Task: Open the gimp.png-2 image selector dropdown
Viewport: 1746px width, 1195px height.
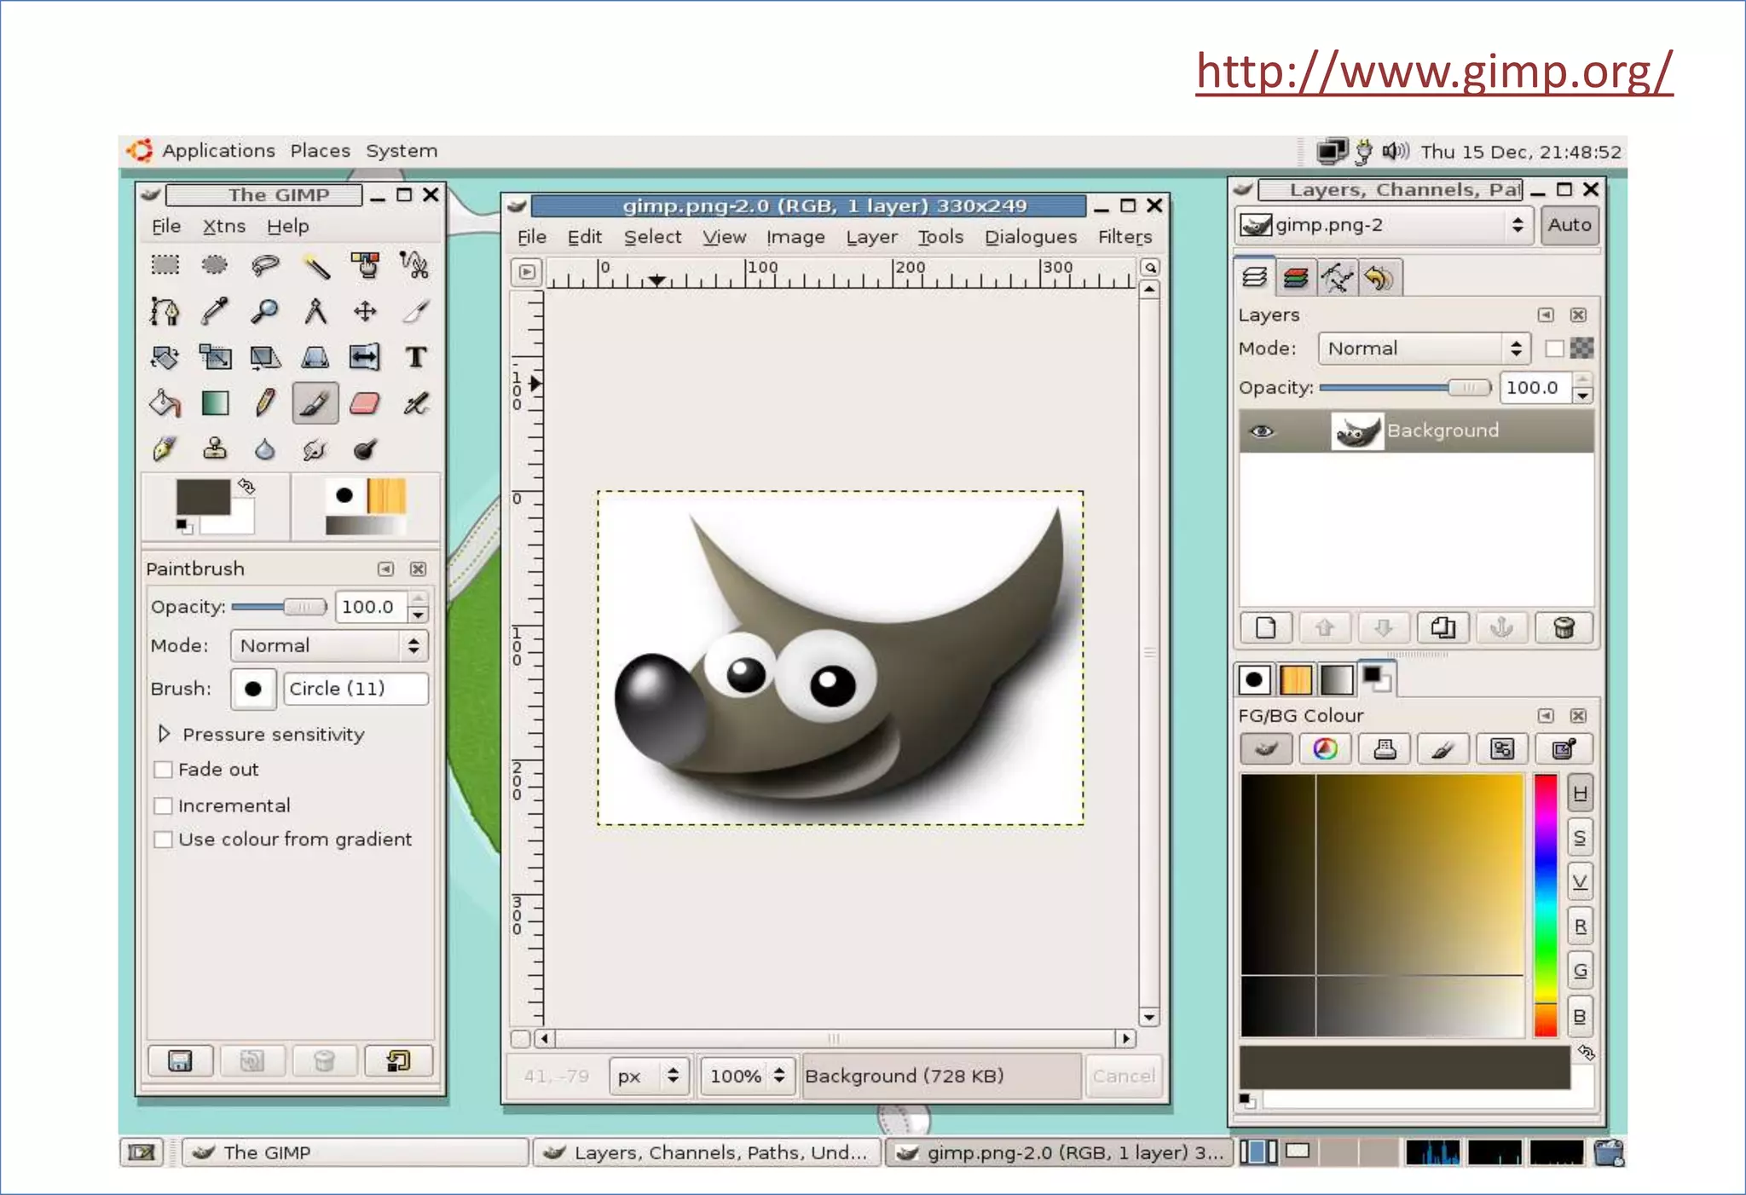Action: (1384, 225)
